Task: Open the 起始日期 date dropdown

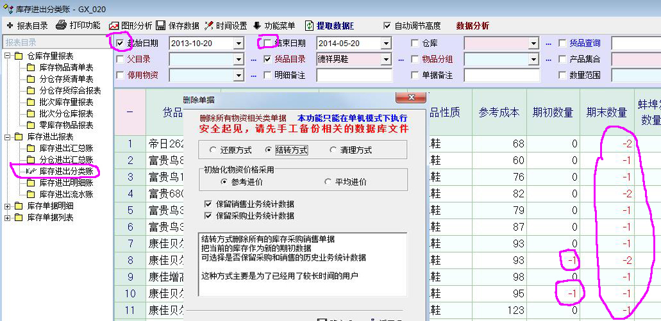Action: tap(238, 44)
